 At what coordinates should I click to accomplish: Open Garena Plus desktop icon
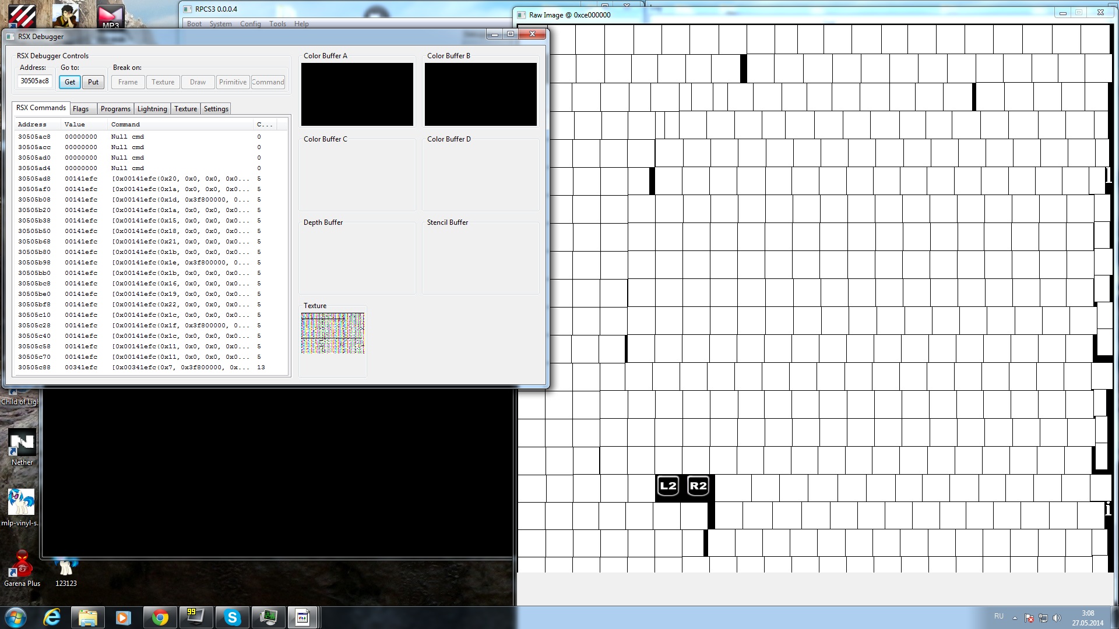tap(22, 565)
